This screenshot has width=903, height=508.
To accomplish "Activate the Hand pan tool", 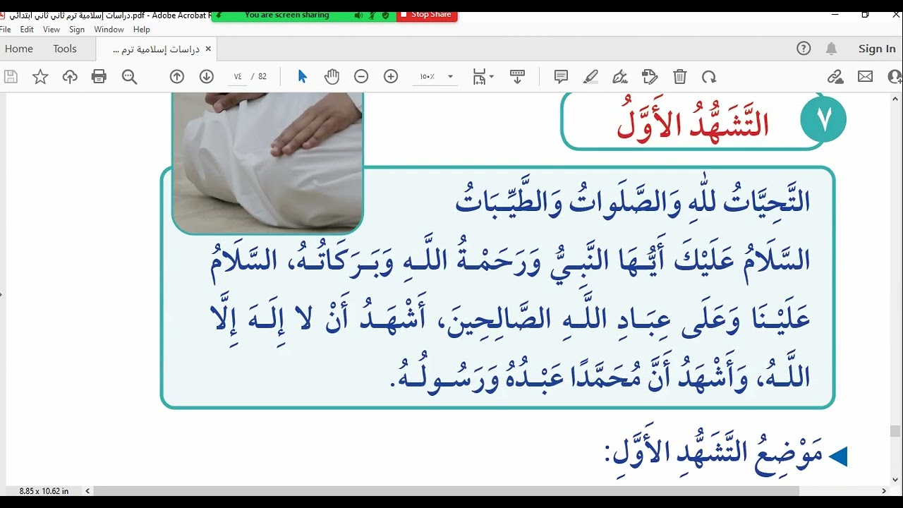I will [x=332, y=77].
